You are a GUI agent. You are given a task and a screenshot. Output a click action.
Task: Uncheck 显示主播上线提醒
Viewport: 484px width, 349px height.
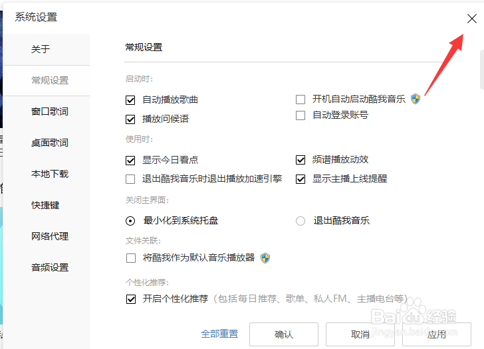[301, 179]
